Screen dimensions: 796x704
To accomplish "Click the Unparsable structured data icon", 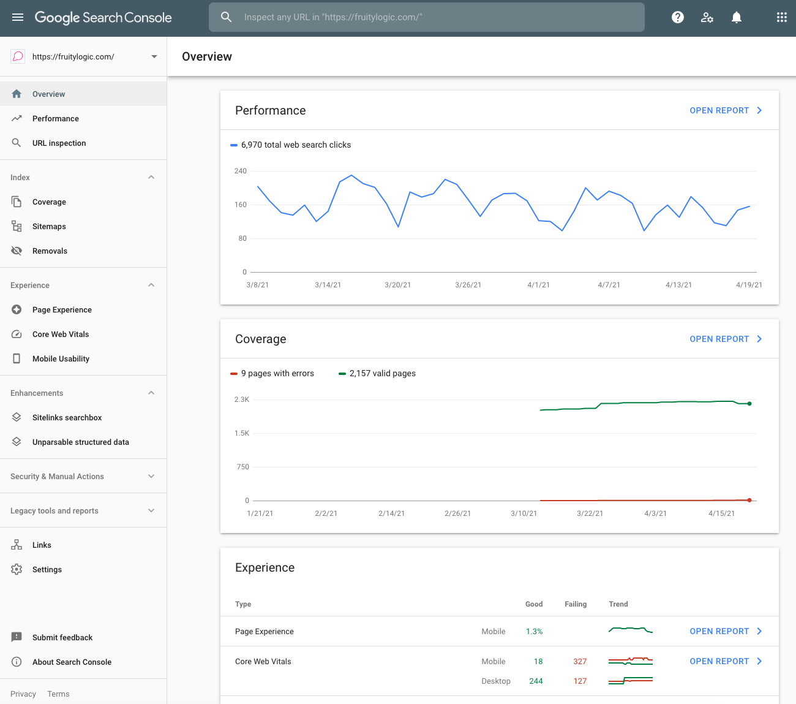I will 17,442.
